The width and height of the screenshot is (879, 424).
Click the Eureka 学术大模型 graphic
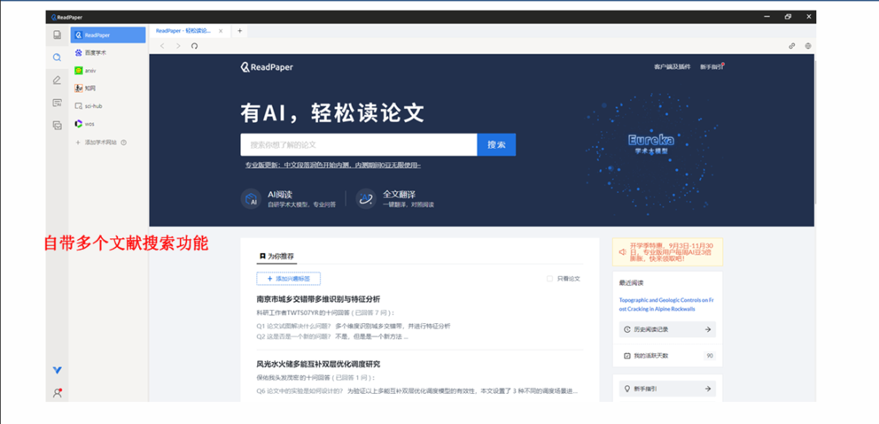[x=650, y=144]
